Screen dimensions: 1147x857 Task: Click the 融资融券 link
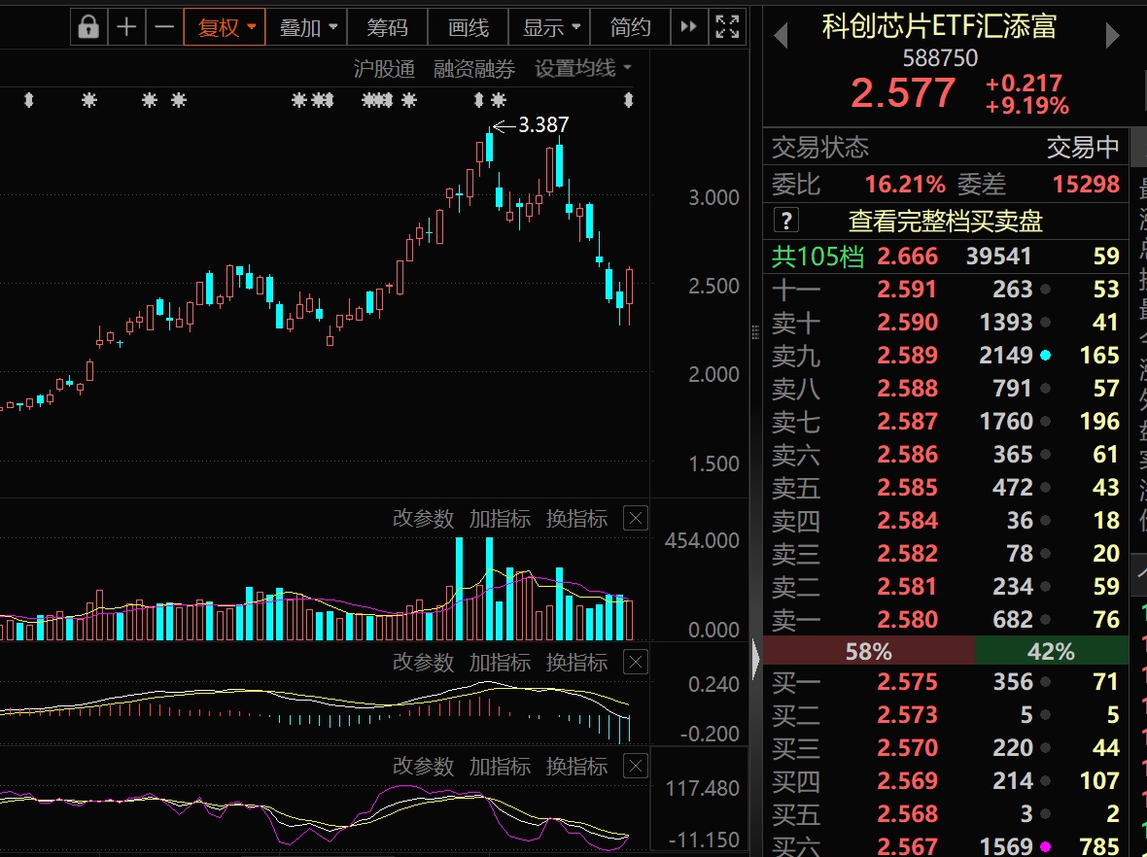pos(474,69)
